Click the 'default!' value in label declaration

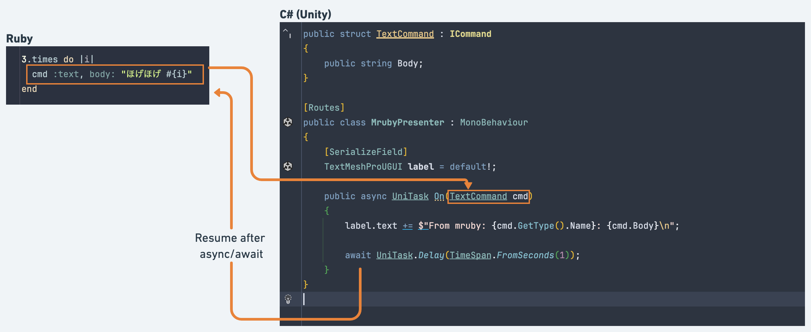tap(470, 167)
